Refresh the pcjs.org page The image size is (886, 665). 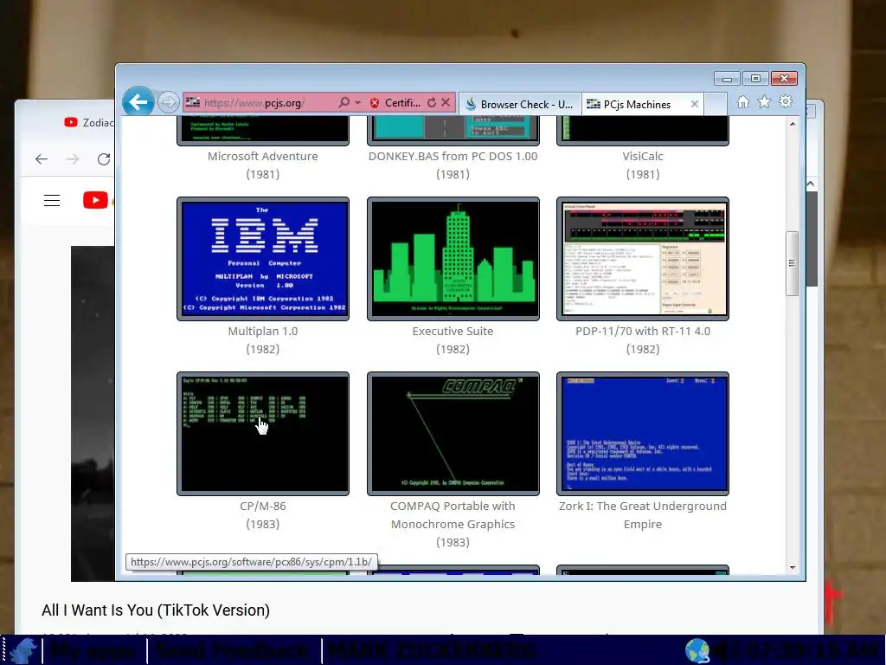pyautogui.click(x=432, y=102)
